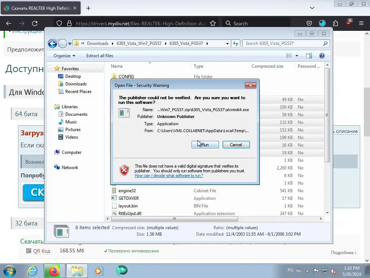Click Windows Explorer taskbar icon

tap(77, 271)
